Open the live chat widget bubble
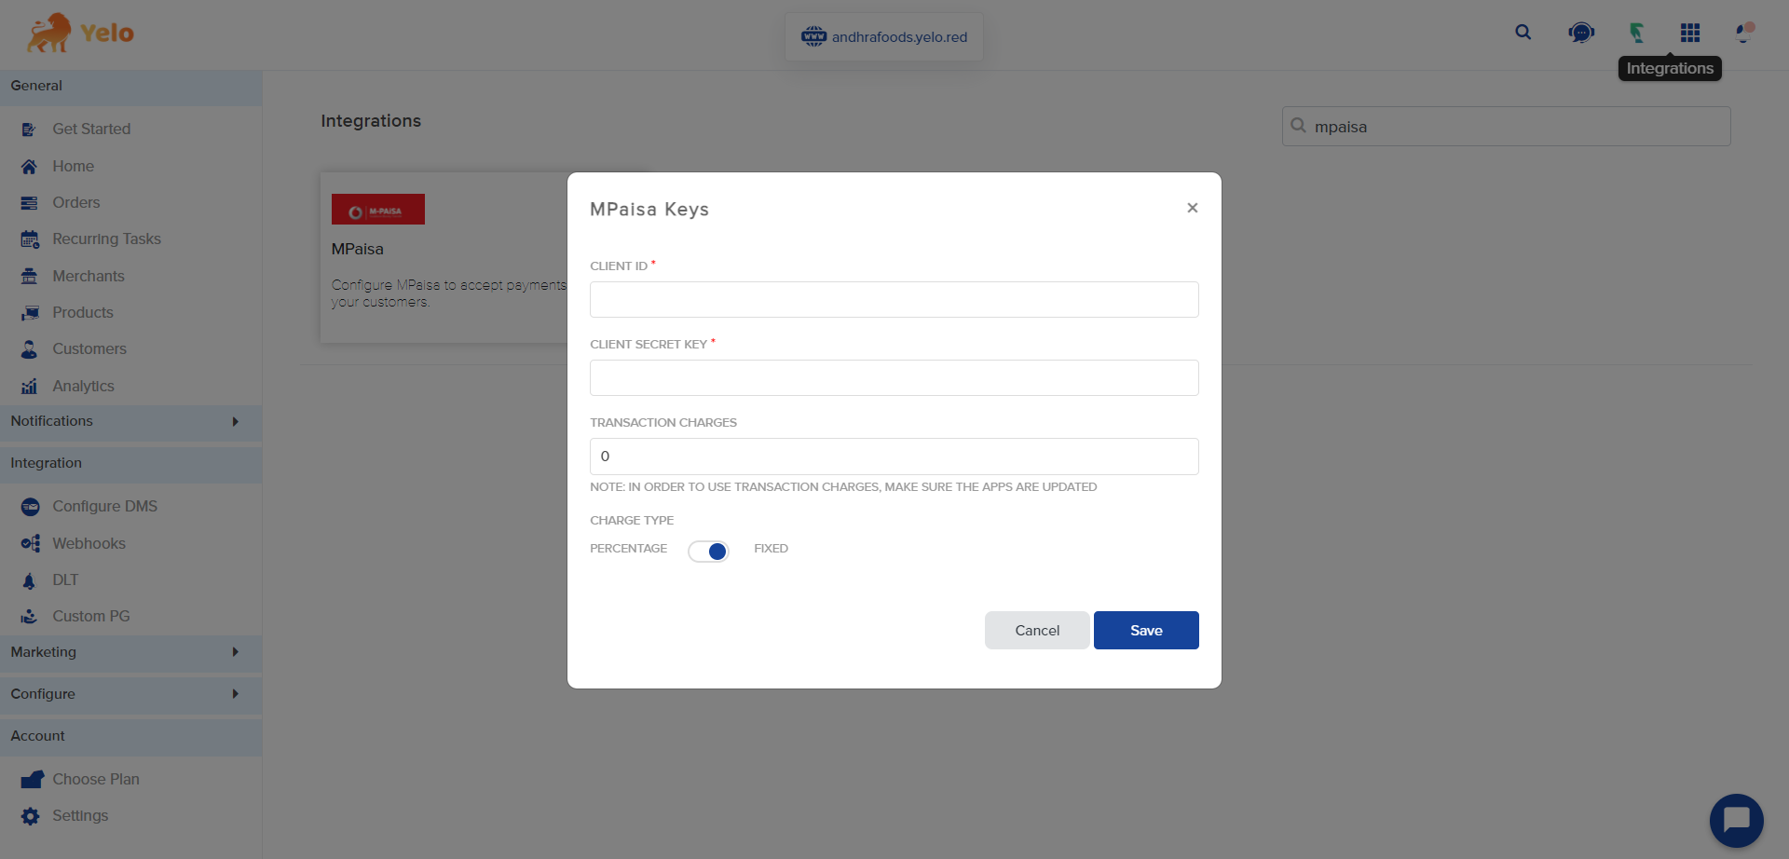The image size is (1789, 859). coord(1736,821)
